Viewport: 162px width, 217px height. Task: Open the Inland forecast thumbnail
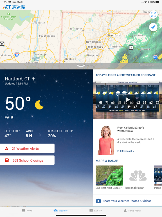(158, 175)
